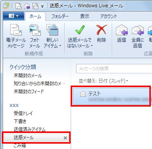The image size is (152, 149).
Task: Create a new 電子メール メッセージ
Action: pos(16,36)
